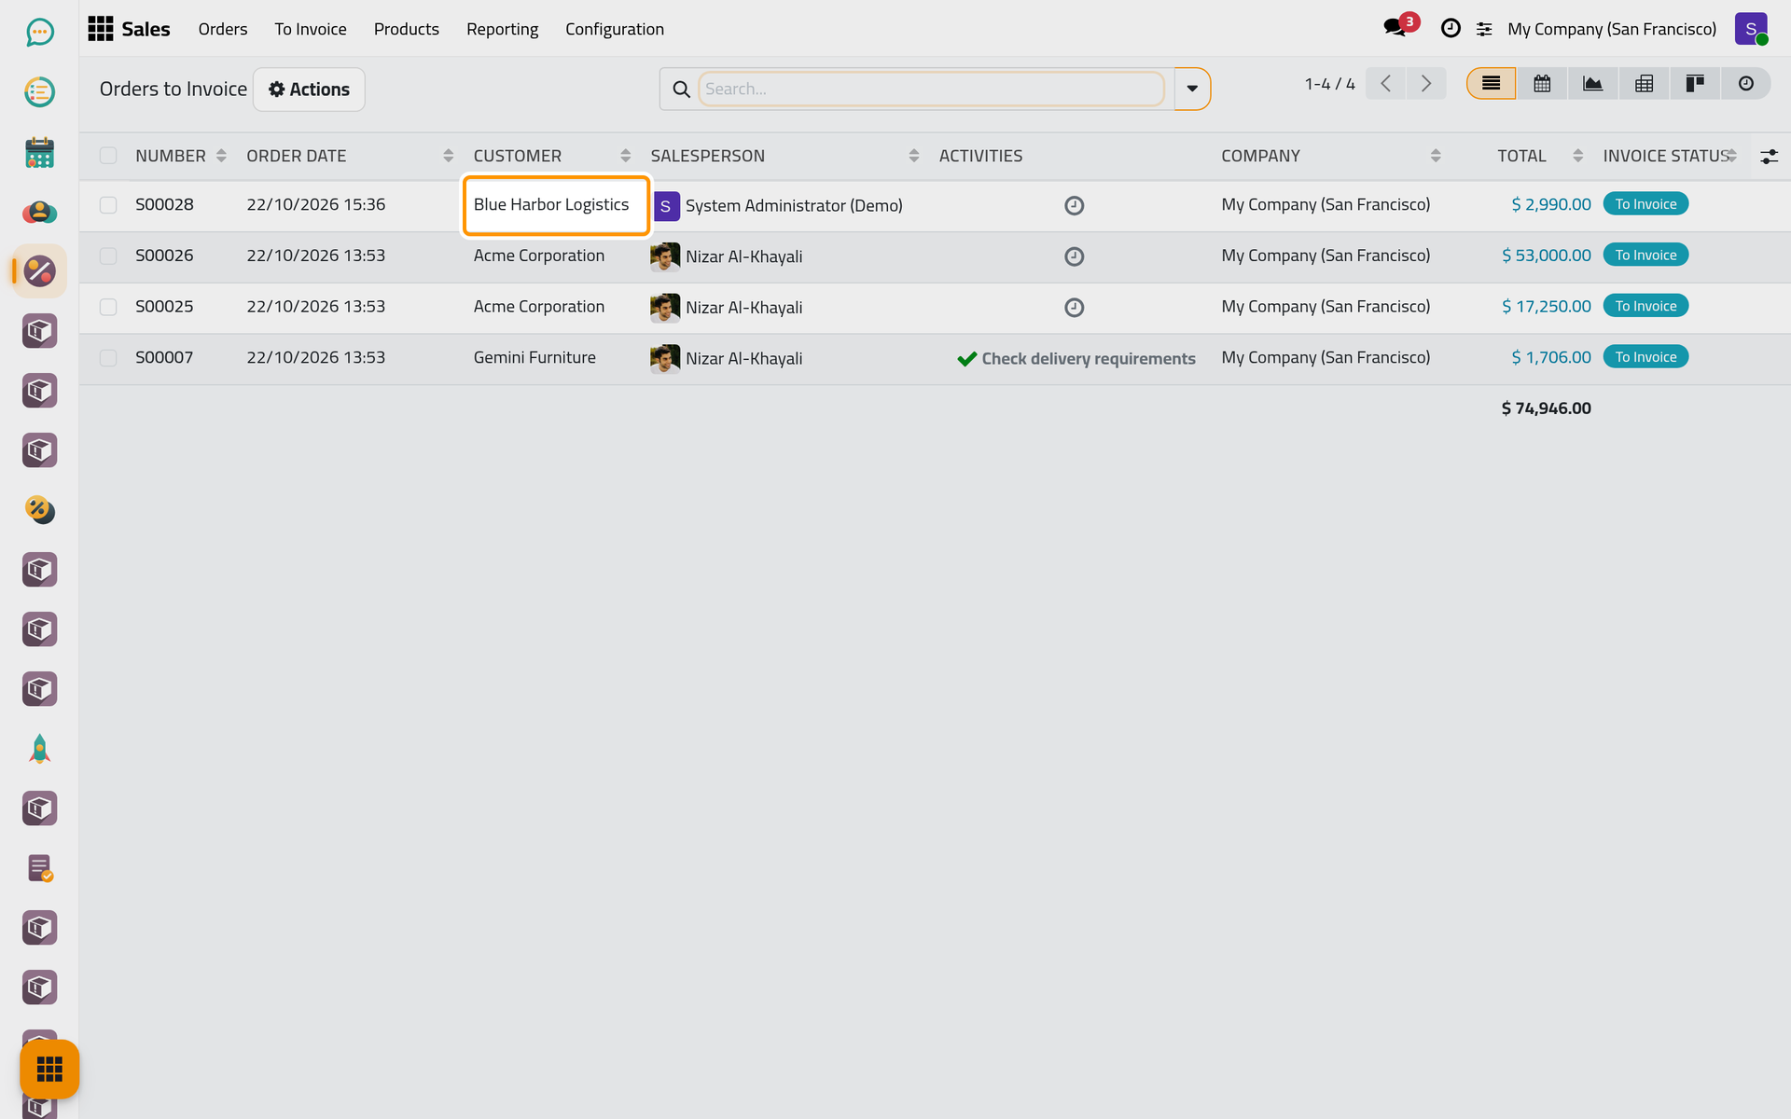Focus the Search input field

coord(931,89)
